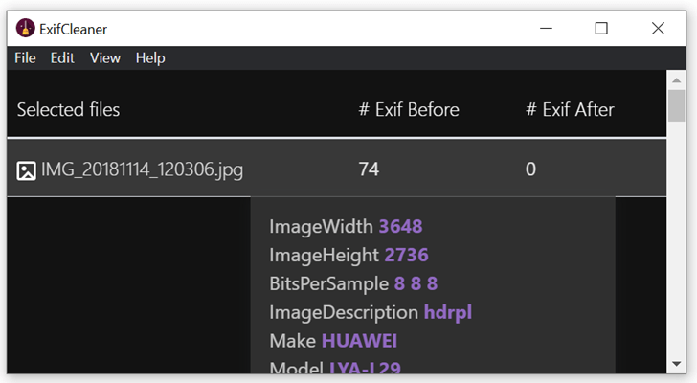Image resolution: width=697 pixels, height=383 pixels.
Task: Minimize the ExifCleaner window
Action: (546, 29)
